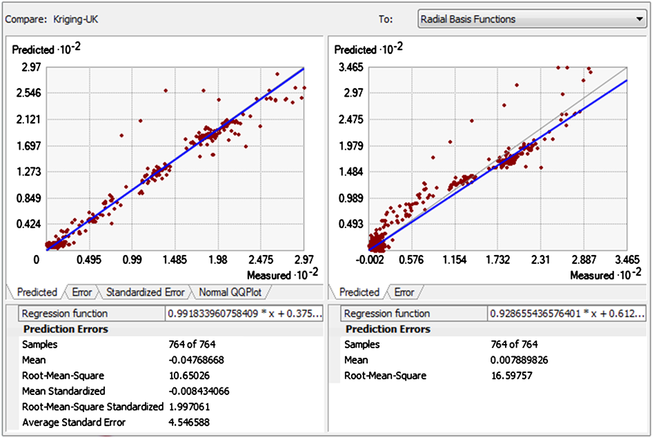The width and height of the screenshot is (652, 437).
Task: Click the 2.546 predicted axis tick label
Action: [x=29, y=93]
